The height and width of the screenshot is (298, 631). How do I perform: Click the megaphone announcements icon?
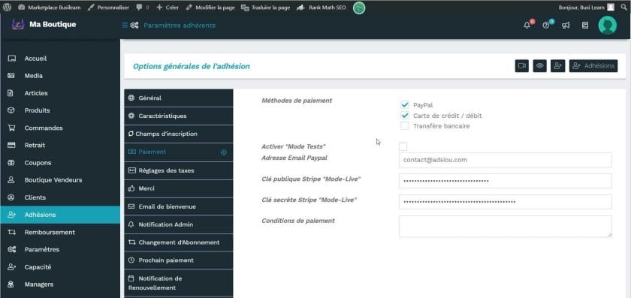pyautogui.click(x=566, y=26)
